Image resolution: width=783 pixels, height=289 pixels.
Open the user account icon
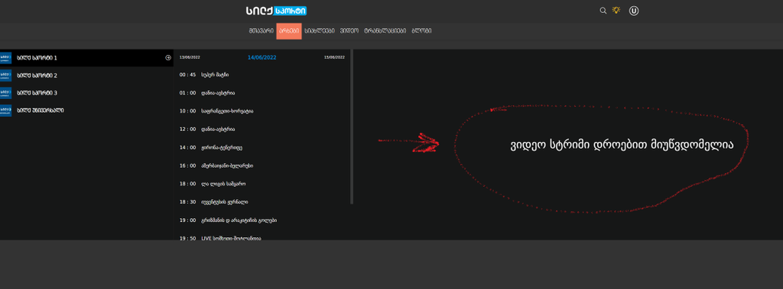pos(634,11)
